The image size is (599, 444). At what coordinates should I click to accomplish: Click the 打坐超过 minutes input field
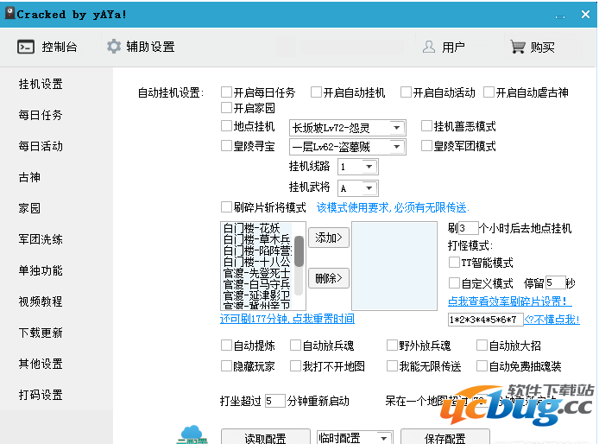click(274, 401)
